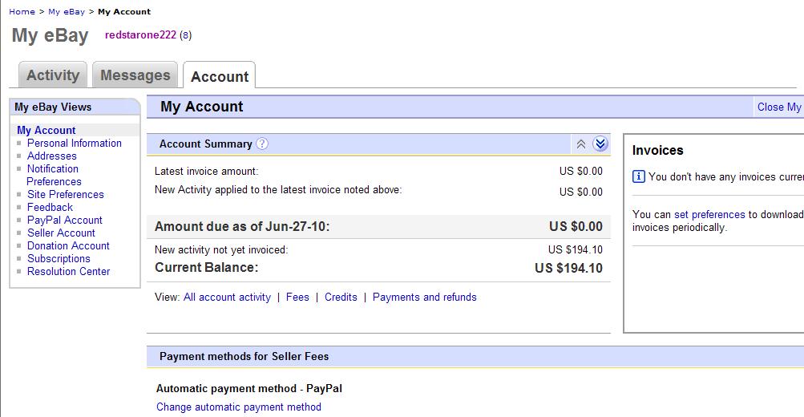Collapse Account Summary with double up-chevron
The height and width of the screenshot is (417, 804).
tap(581, 144)
